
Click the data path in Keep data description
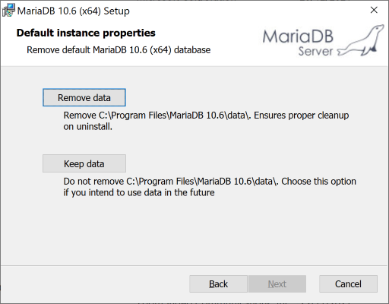coord(202,182)
